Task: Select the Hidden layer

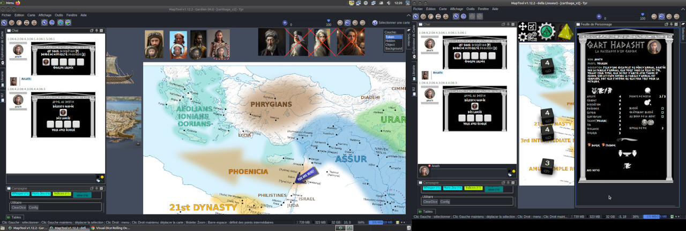Action: pos(393,41)
